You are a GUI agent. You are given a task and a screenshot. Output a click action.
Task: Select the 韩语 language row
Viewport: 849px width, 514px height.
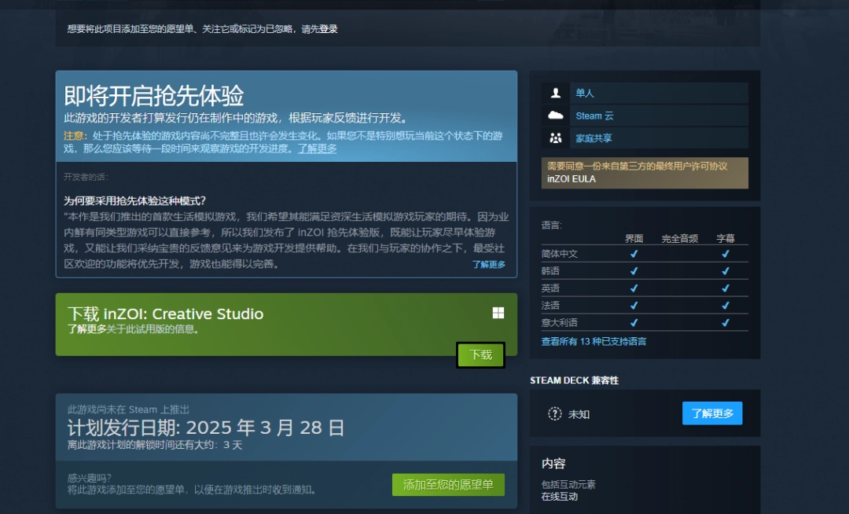click(x=645, y=271)
